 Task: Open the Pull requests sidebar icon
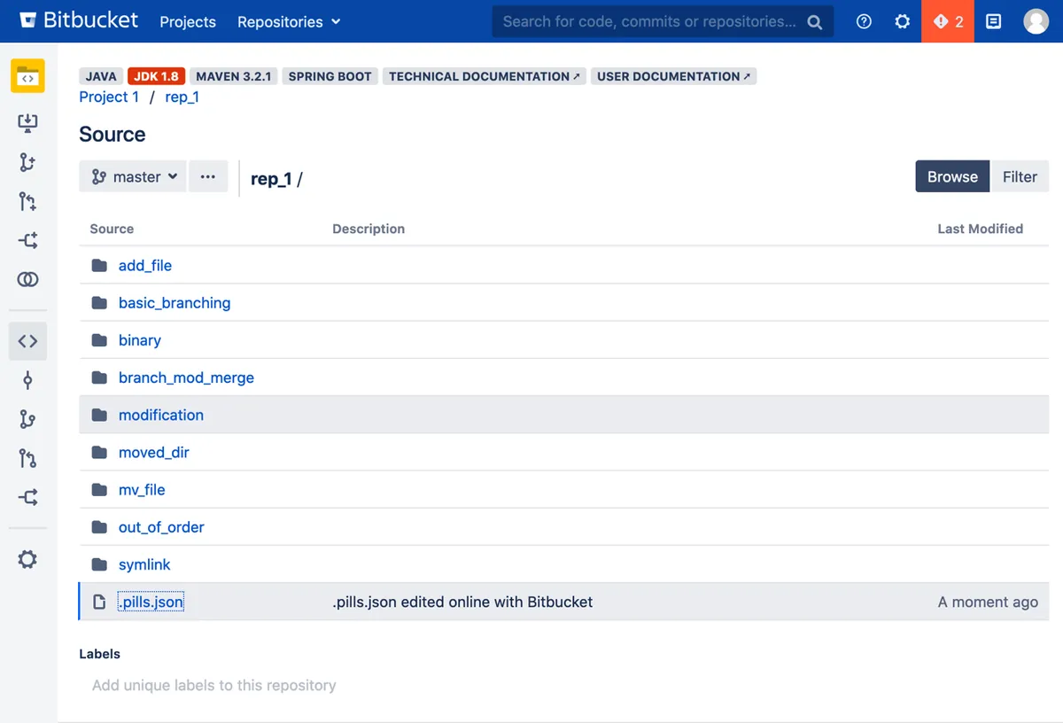click(27, 459)
